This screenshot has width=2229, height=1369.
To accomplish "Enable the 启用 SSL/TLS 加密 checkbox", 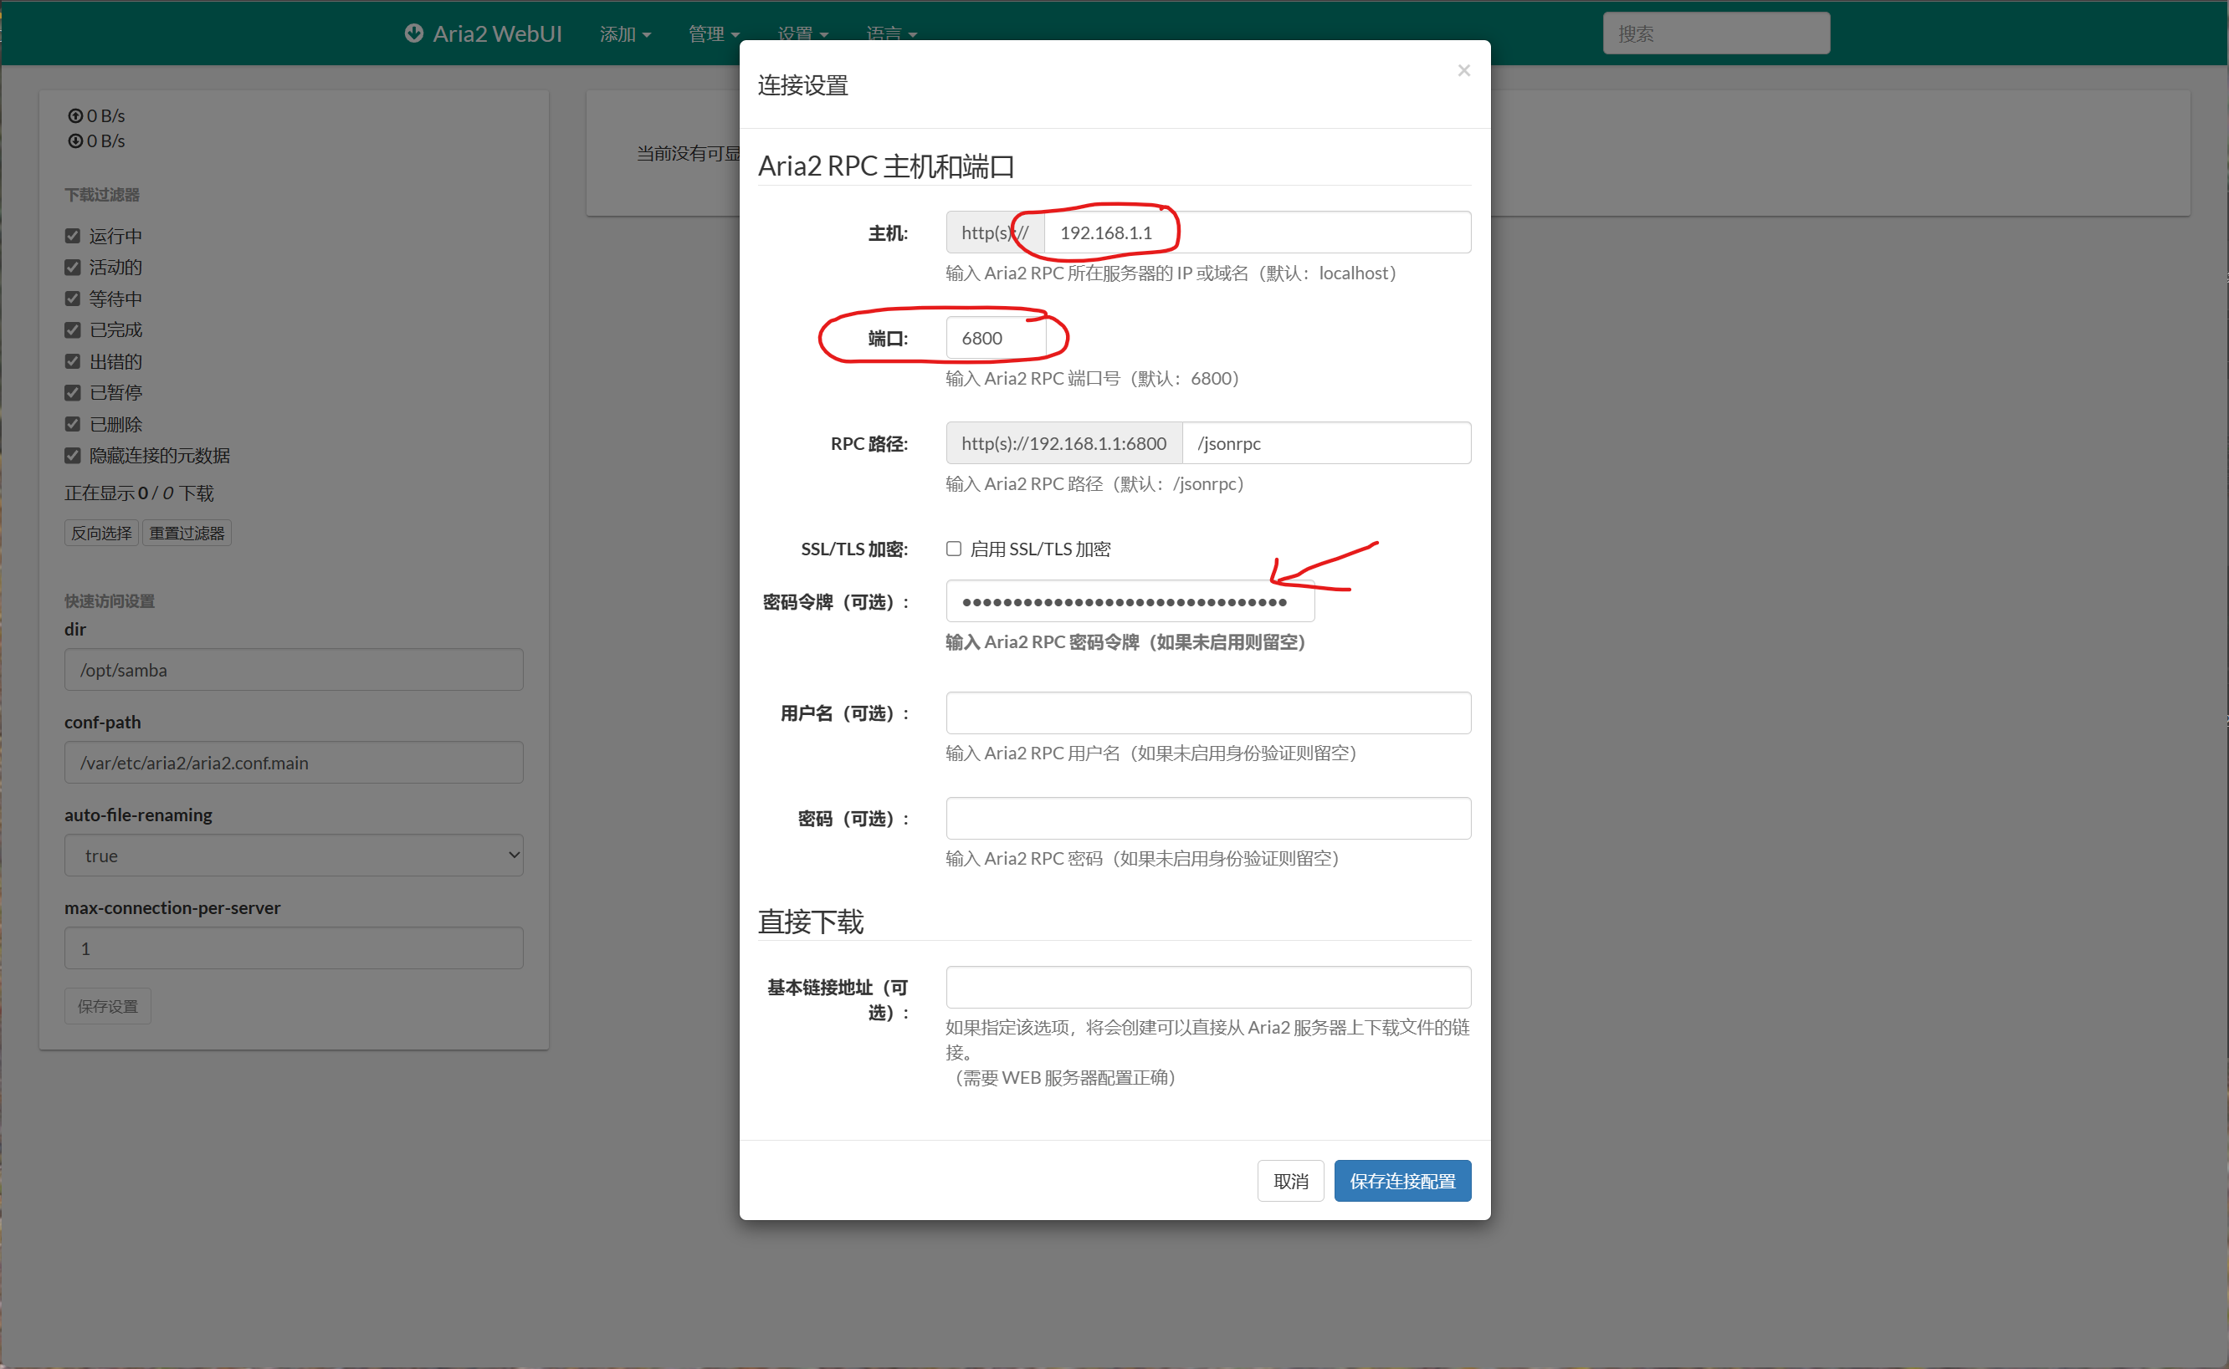I will pyautogui.click(x=954, y=549).
